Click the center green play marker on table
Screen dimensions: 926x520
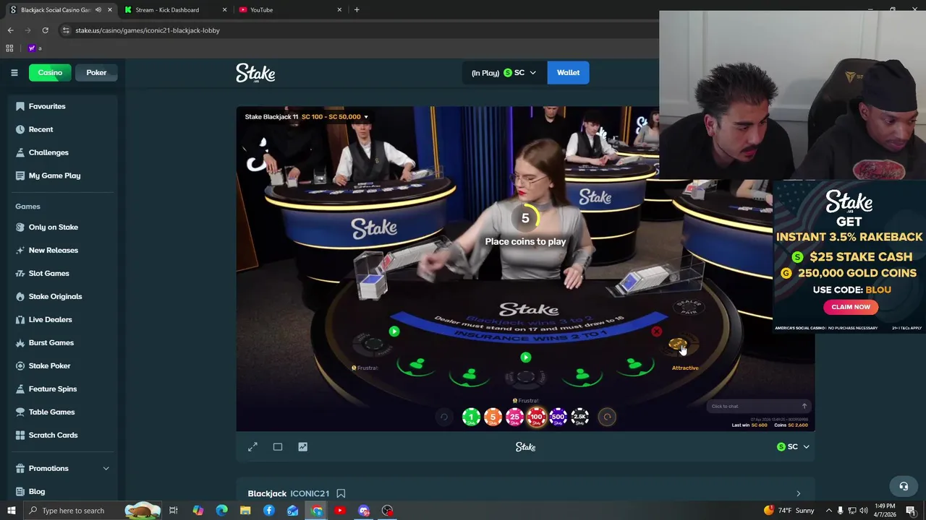[x=526, y=357]
